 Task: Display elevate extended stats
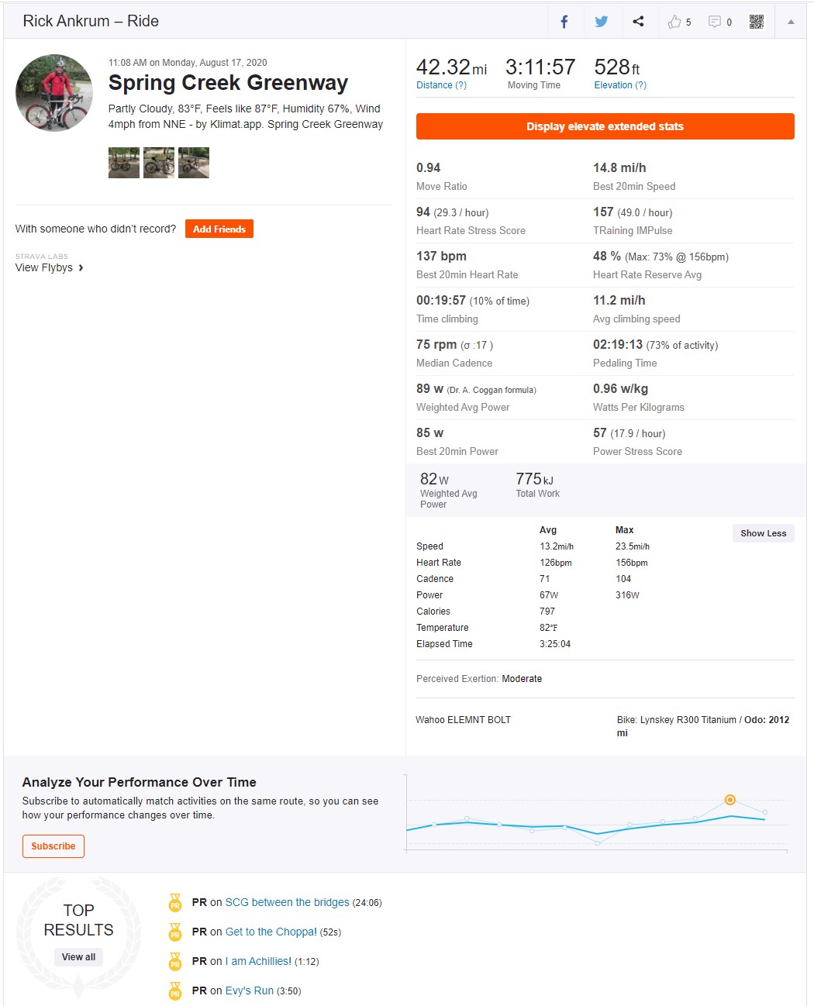(x=605, y=126)
